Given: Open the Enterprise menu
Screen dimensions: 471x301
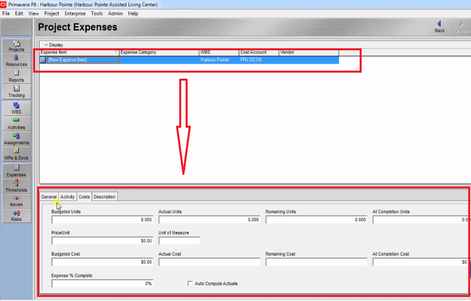Looking at the screenshot, I should pyautogui.click(x=75, y=13).
